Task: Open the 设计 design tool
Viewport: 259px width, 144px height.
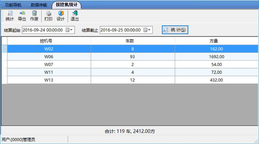Action: [60, 16]
